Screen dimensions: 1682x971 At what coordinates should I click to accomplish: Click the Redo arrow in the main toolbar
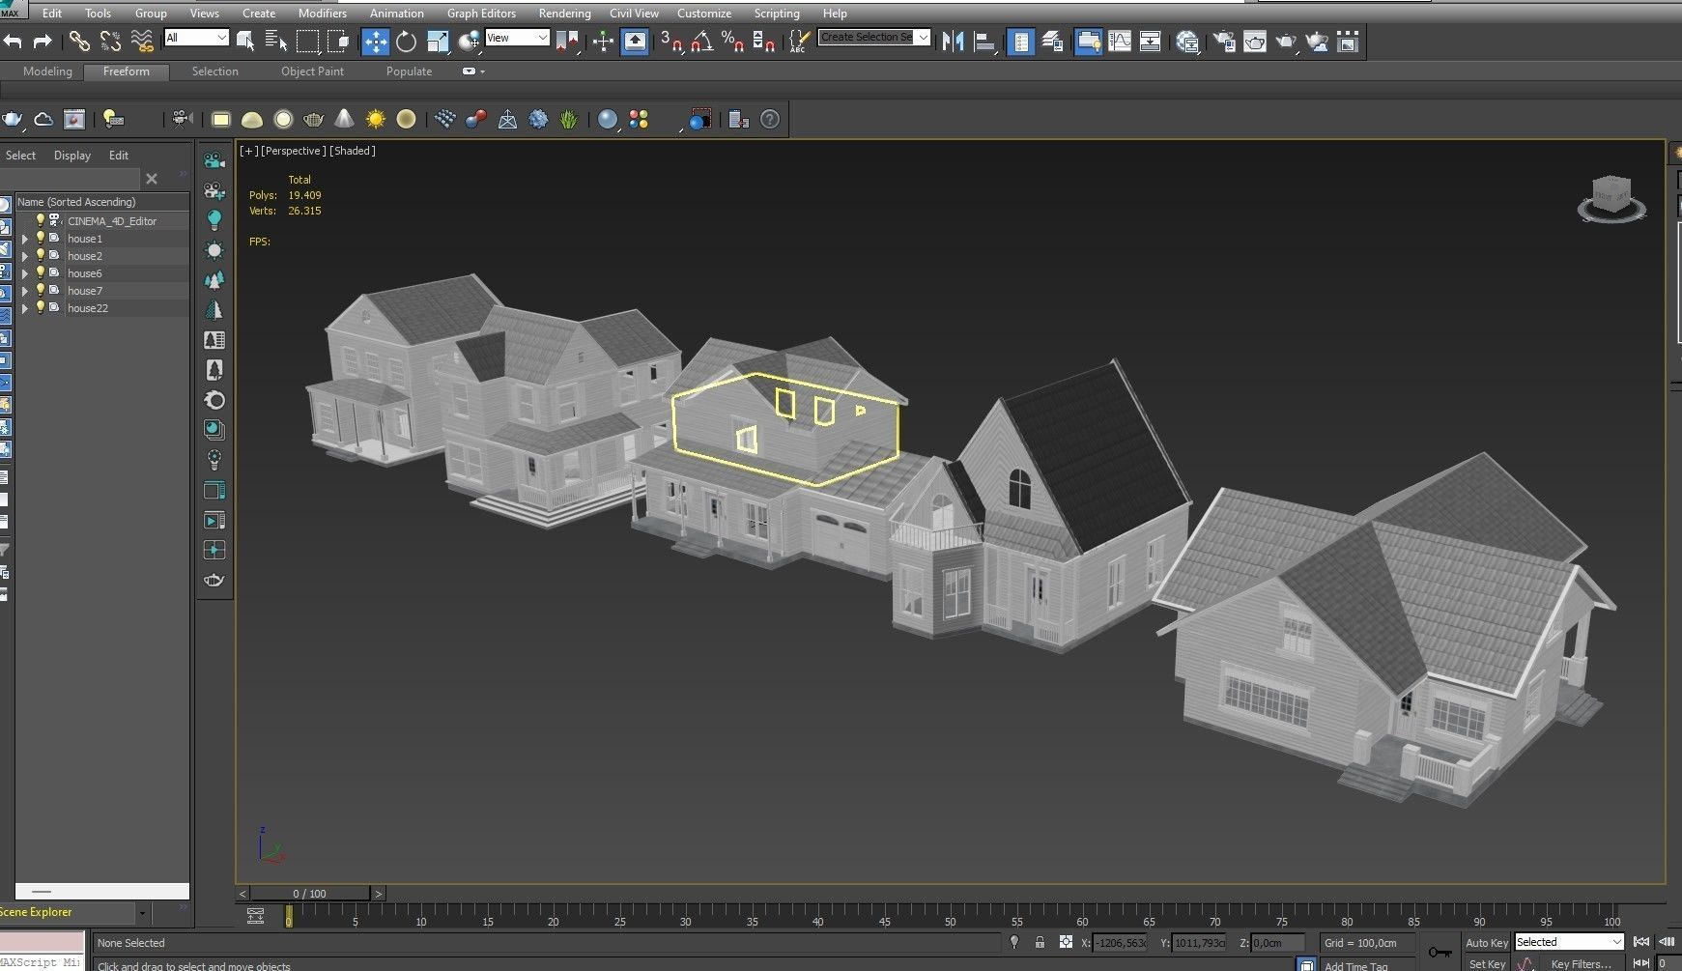click(x=43, y=41)
